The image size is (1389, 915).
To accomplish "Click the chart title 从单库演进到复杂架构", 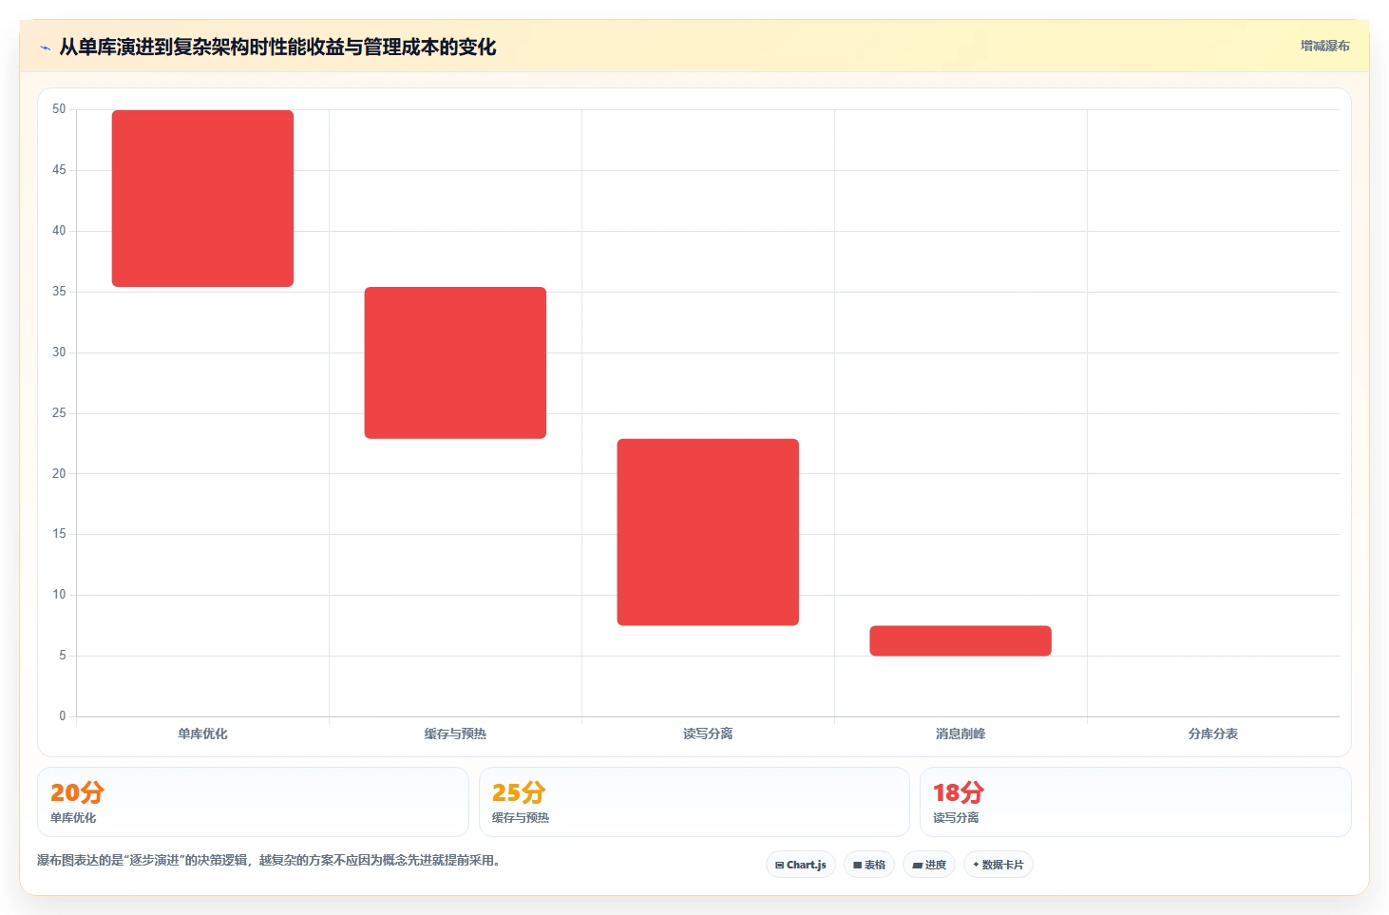I will tap(277, 48).
